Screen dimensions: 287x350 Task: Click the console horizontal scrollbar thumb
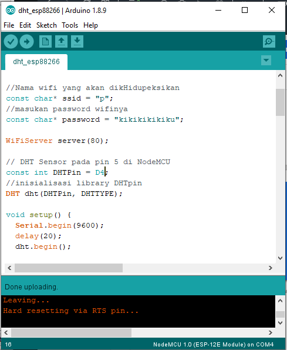pos(71,332)
